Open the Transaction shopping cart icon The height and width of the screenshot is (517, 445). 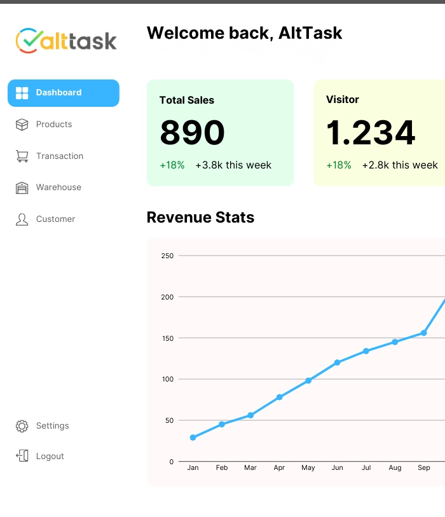[21, 156]
